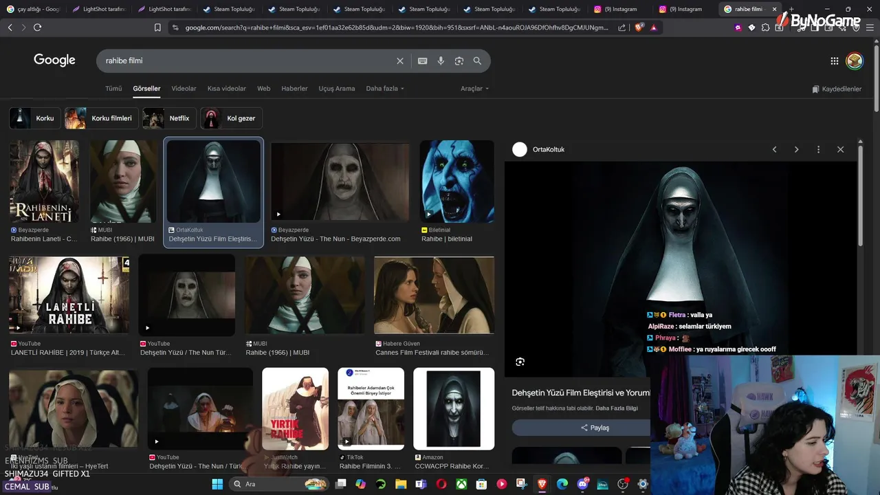Switch to the Uçuş Arama tab
This screenshot has height=495, width=880.
click(337, 89)
